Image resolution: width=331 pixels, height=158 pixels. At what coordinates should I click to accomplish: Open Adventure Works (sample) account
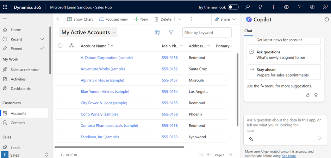pyautogui.click(x=103, y=69)
